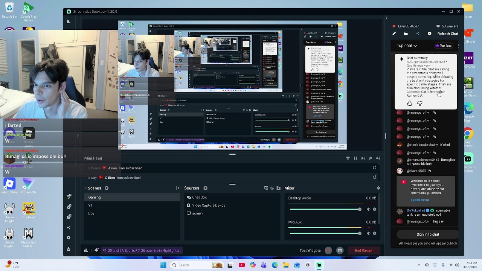
Task: Open the Hollow Knight desktop shortcut
Action: [9, 213]
